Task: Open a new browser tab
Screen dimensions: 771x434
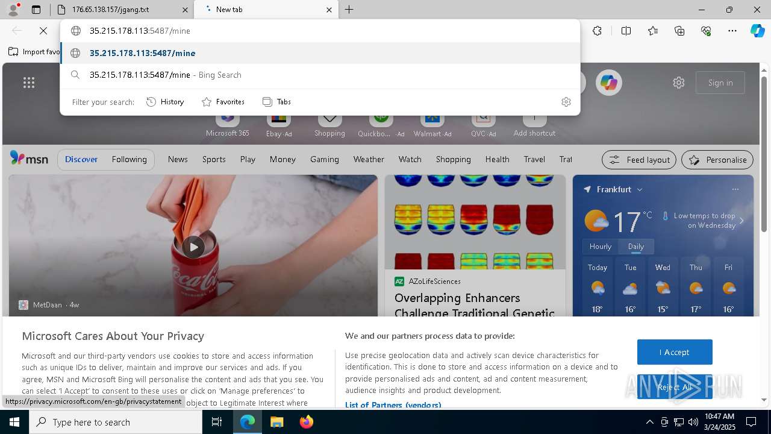Action: coord(349,10)
